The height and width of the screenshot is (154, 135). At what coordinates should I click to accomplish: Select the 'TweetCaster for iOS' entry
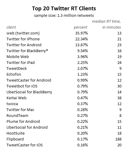(x=24, y=145)
